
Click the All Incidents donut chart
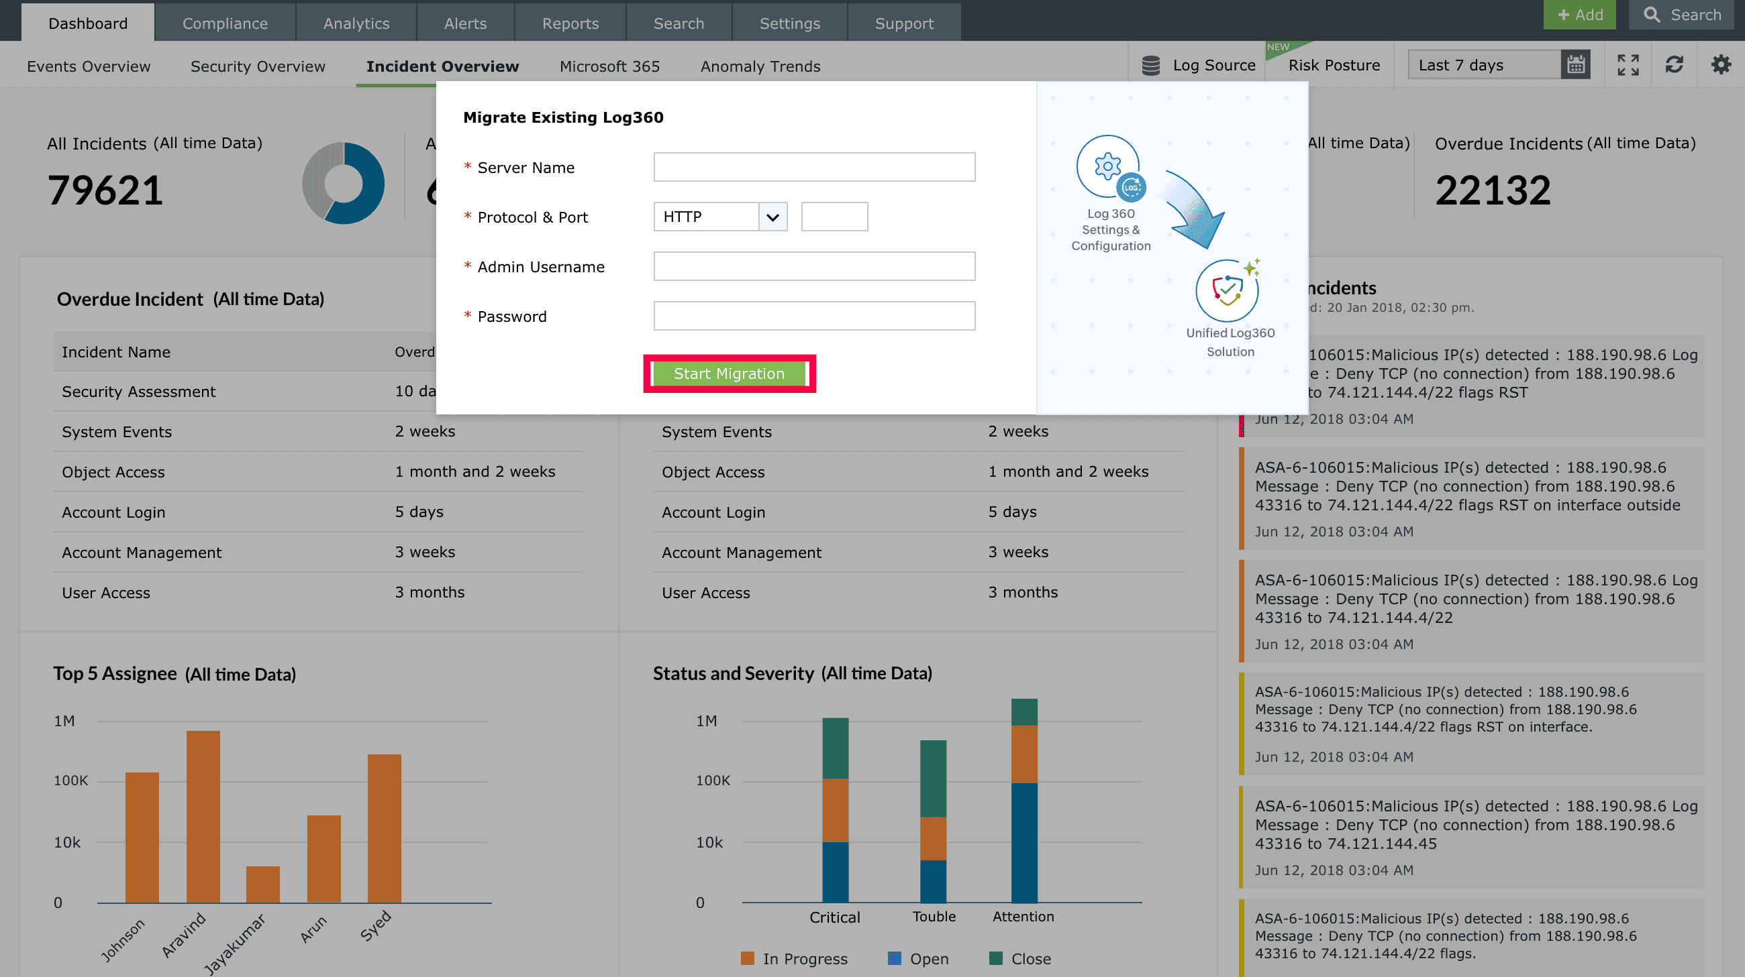[x=344, y=183]
